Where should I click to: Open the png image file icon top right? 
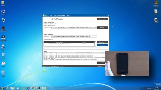pyautogui.click(x=156, y=4)
